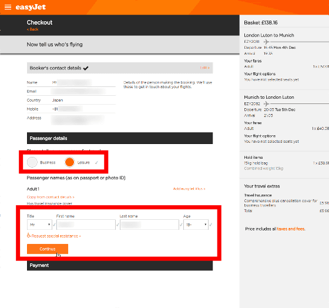The width and height of the screenshot is (329, 308).
Task: Click Copy from contact details link
Action: click(51, 197)
